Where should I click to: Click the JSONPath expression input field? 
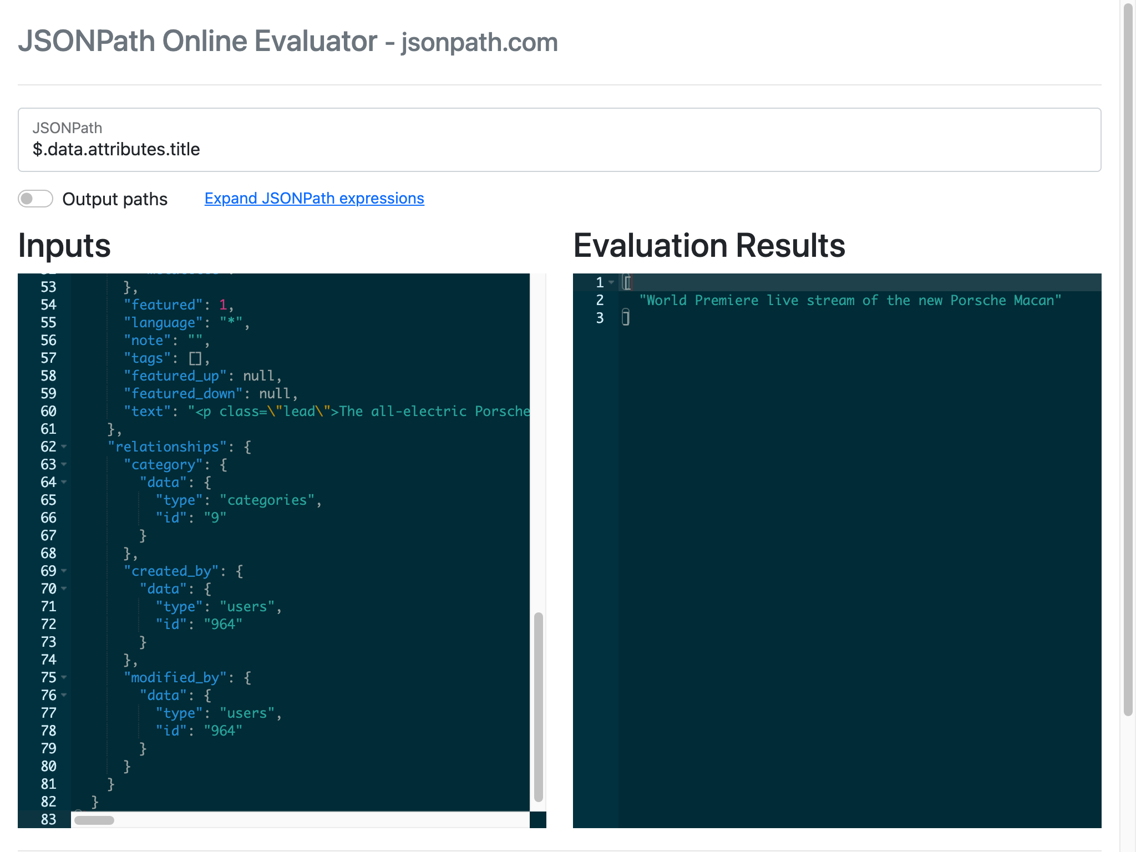pos(559,149)
